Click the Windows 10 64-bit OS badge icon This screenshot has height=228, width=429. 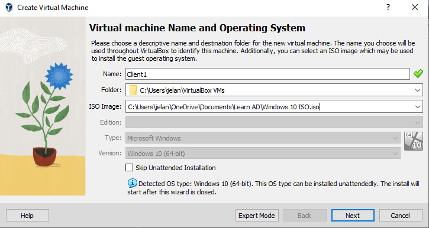414,141
